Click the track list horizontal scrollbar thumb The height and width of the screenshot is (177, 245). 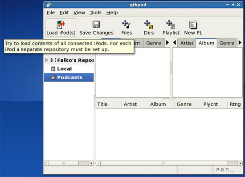(x=163, y=163)
